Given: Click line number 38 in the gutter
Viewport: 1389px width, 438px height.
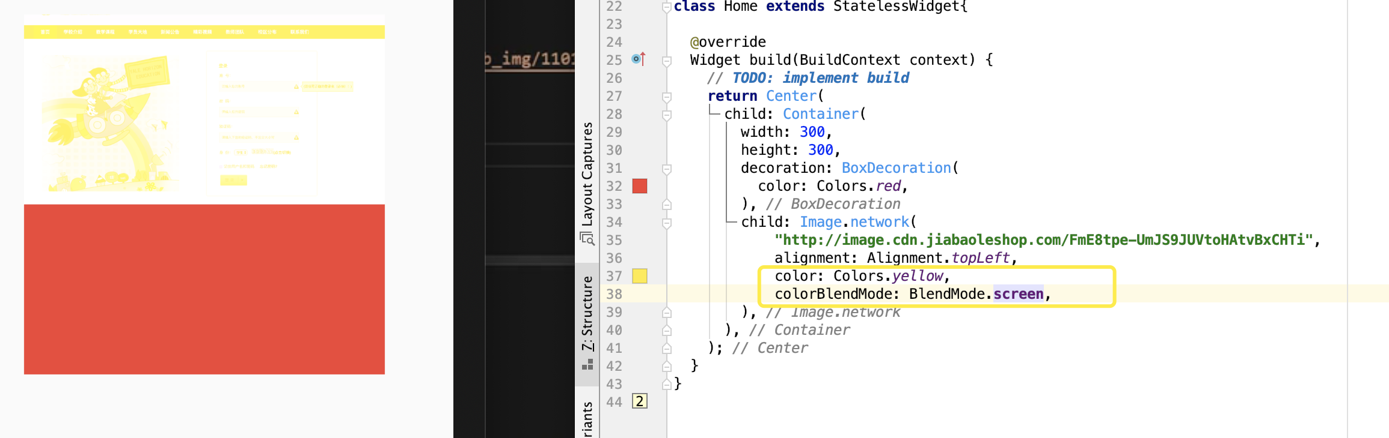Looking at the screenshot, I should tap(614, 294).
